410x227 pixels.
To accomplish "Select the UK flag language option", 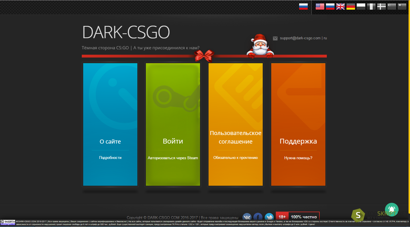I will [x=340, y=7].
